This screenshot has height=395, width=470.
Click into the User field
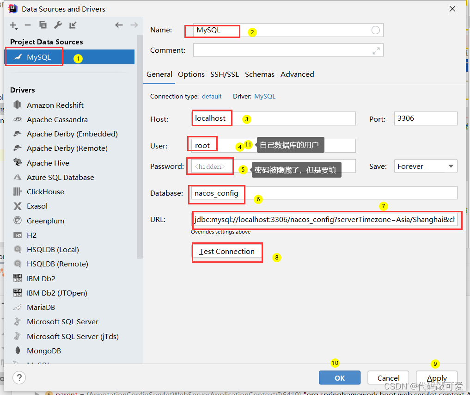click(x=274, y=145)
